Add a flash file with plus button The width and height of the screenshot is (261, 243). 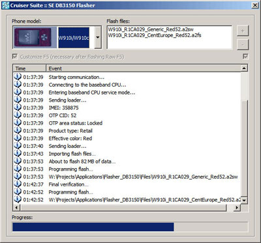pos(243,31)
